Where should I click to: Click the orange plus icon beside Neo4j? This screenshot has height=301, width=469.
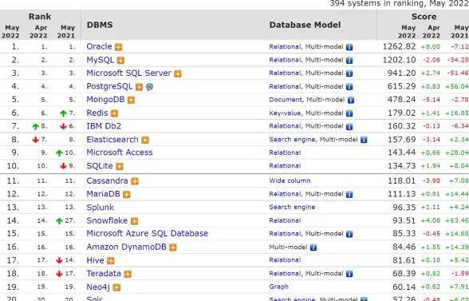[x=116, y=287]
